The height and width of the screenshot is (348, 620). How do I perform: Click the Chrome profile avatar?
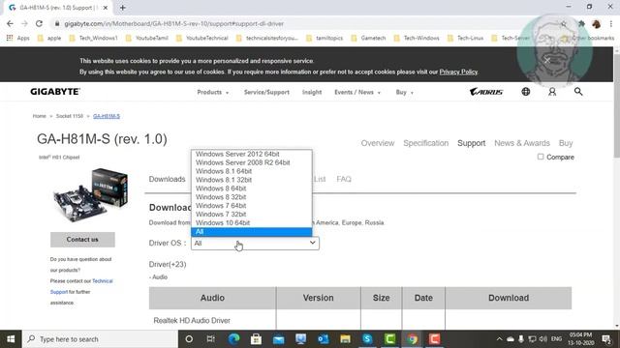(597, 23)
